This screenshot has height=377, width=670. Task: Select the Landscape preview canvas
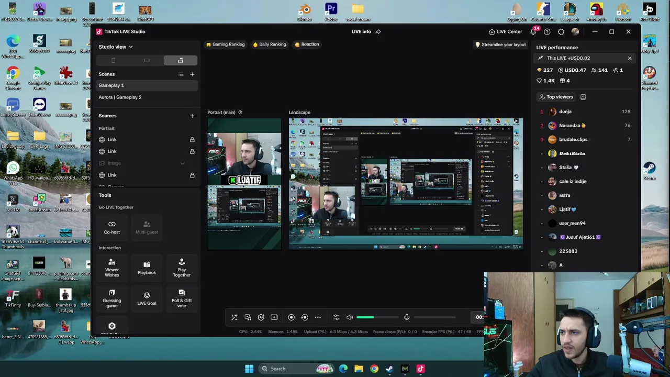406,184
